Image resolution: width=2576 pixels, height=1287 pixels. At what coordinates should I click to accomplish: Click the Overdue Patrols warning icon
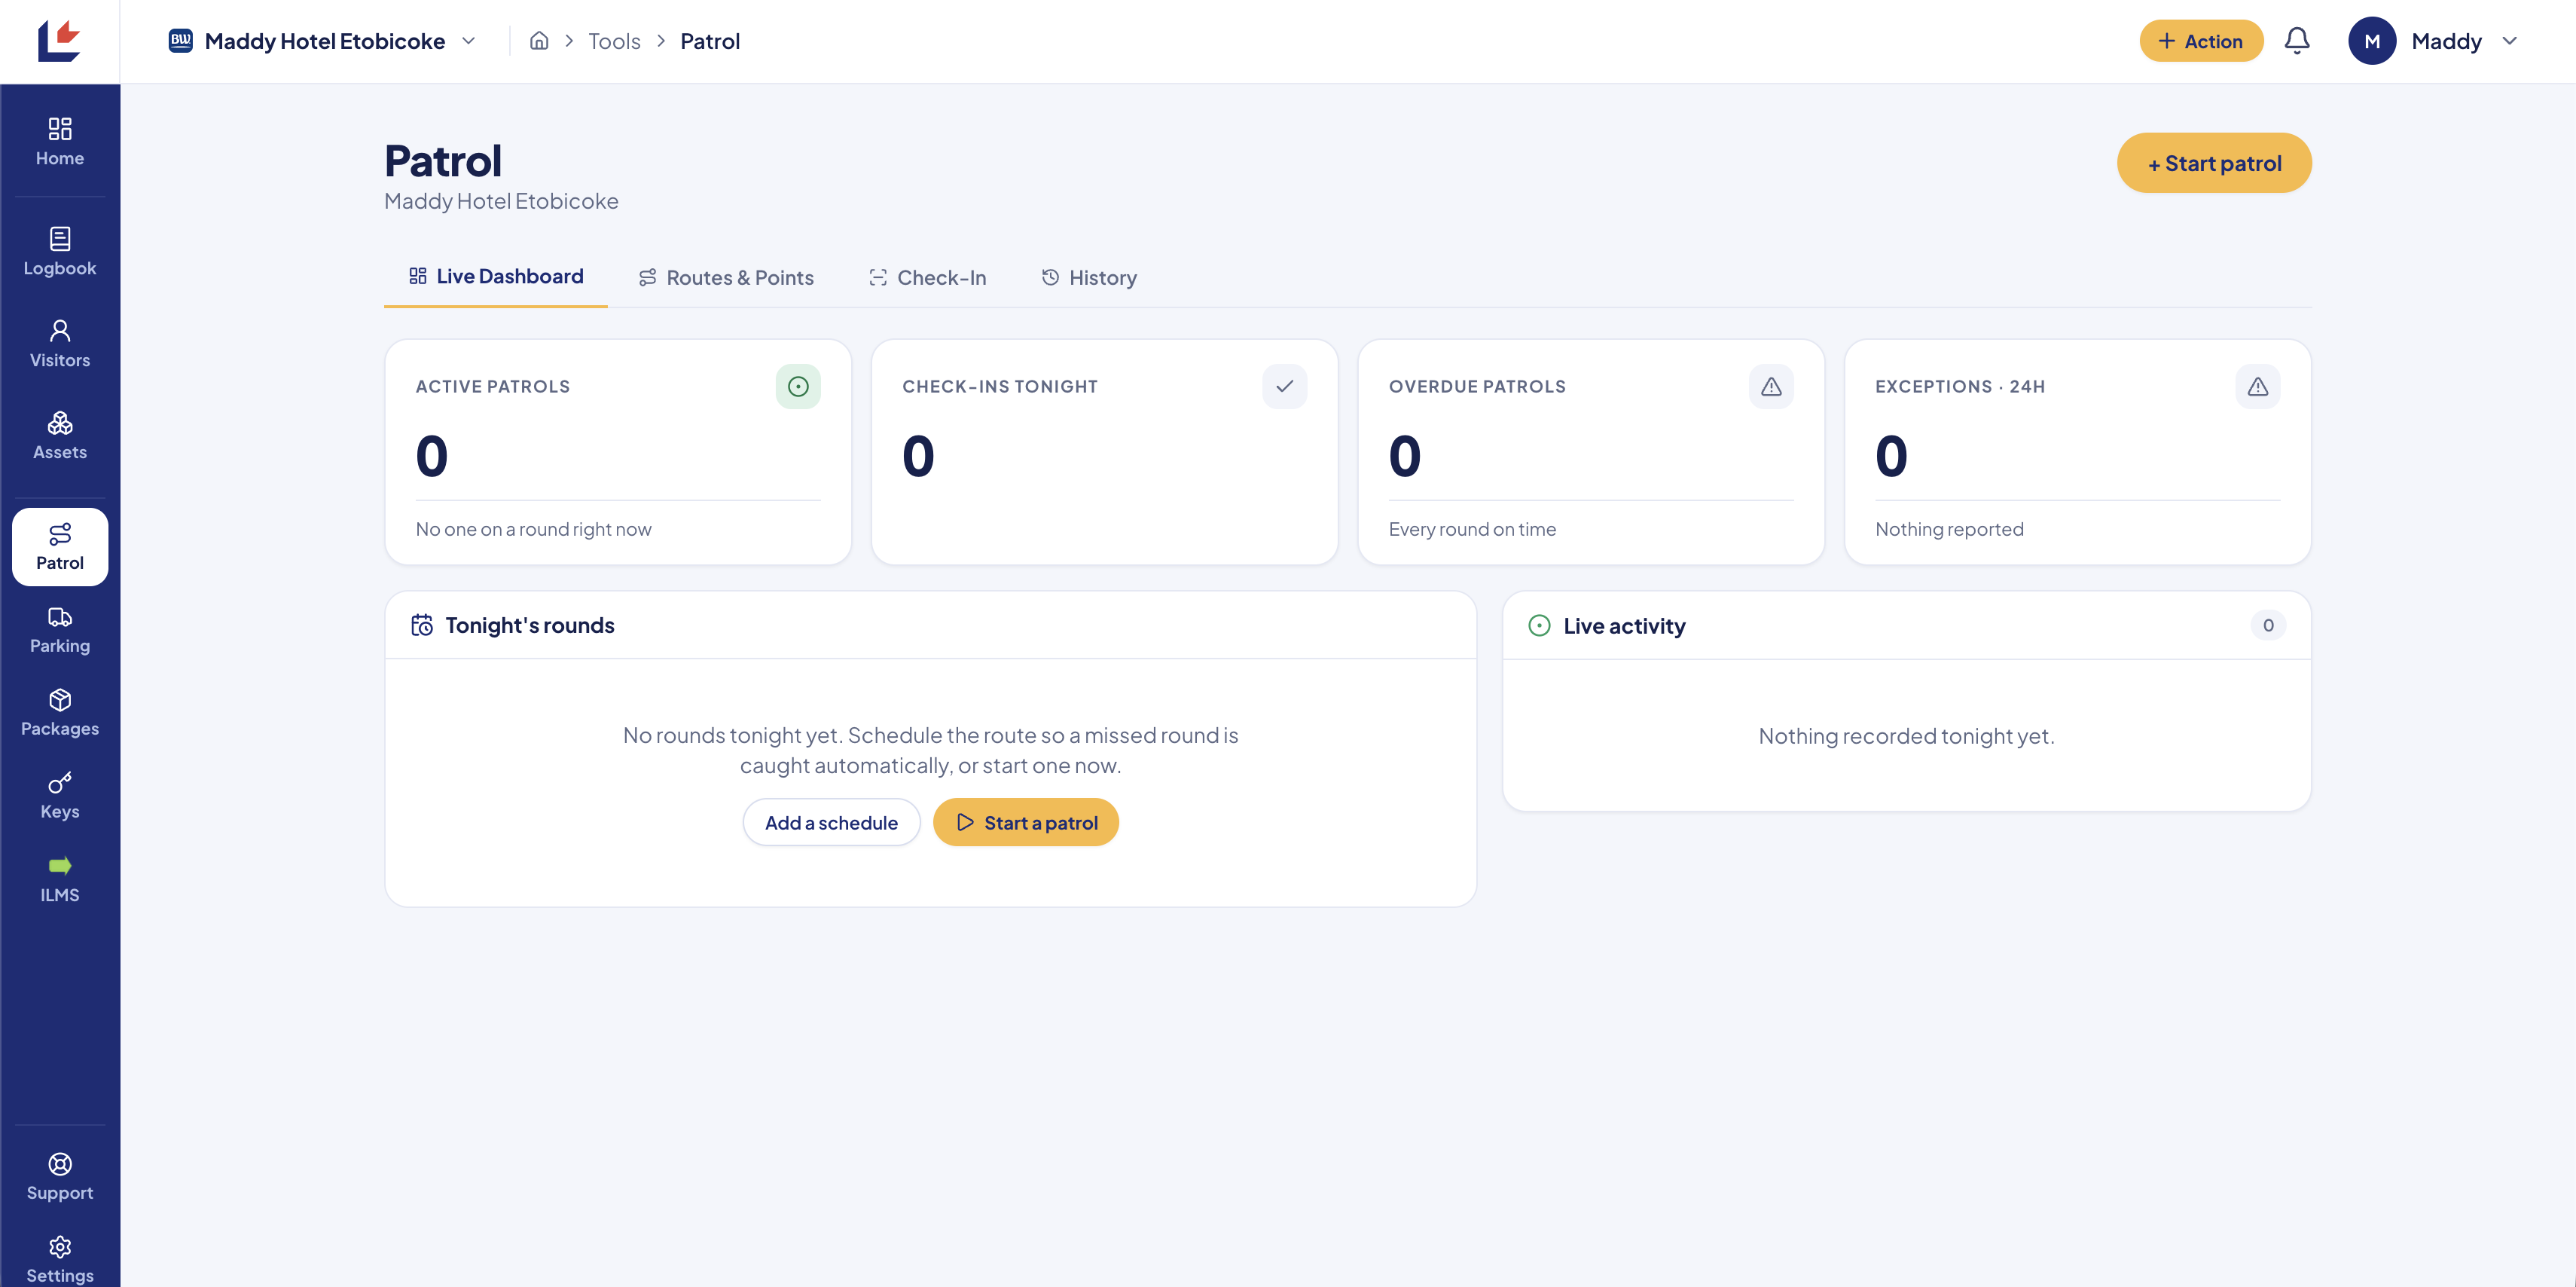tap(1771, 387)
